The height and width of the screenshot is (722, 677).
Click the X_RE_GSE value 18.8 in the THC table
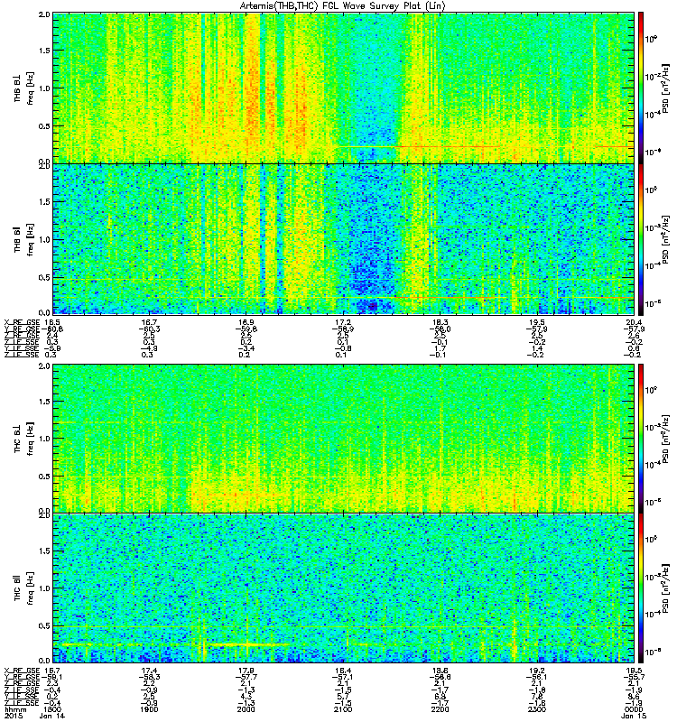(x=440, y=671)
